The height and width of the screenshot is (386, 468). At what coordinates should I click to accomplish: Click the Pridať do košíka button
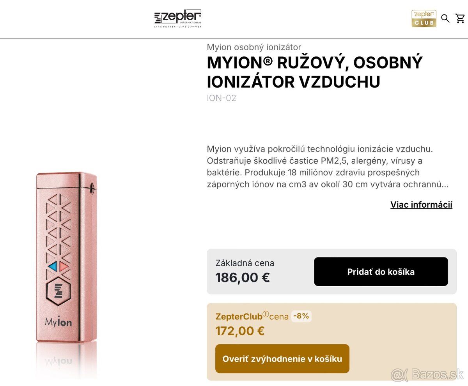coord(381,271)
